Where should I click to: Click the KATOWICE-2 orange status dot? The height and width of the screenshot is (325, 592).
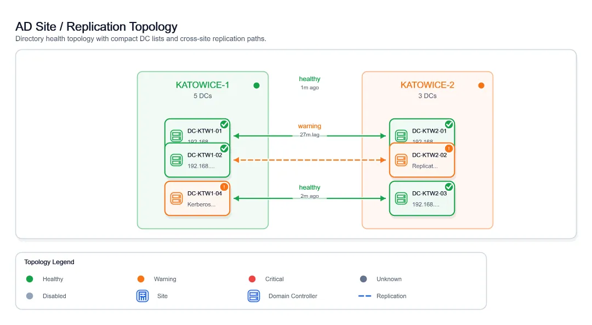tap(481, 85)
